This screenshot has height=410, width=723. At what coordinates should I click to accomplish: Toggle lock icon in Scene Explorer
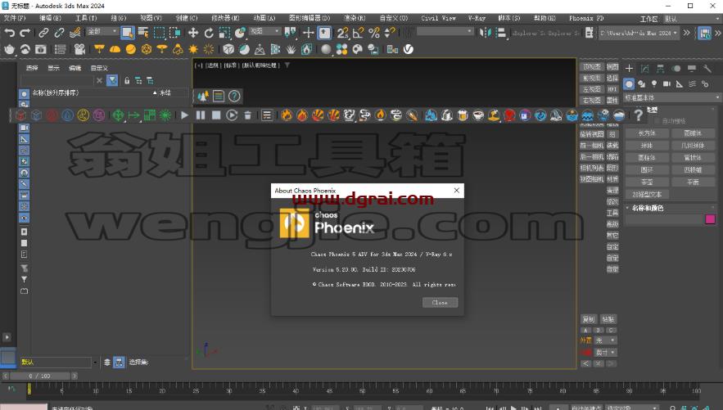tap(127, 80)
